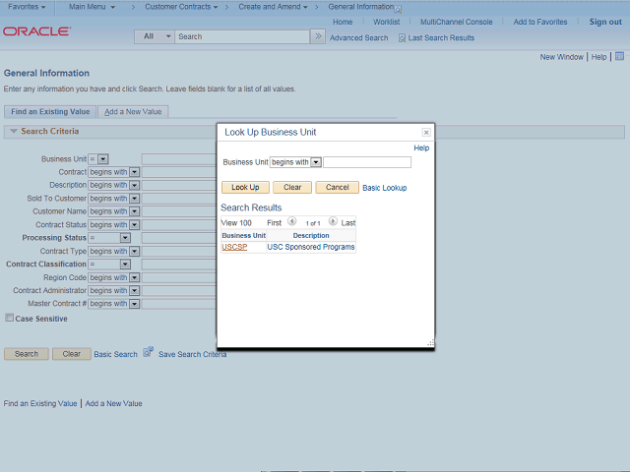The width and height of the screenshot is (630, 472).
Task: Click the personalize page icon beside Help
Action: coord(619,56)
